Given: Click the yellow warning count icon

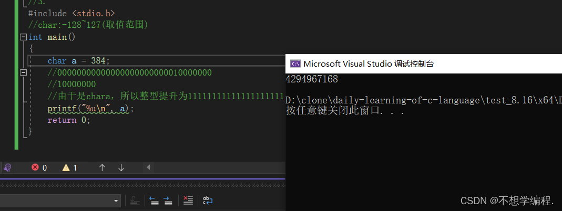Looking at the screenshot, I should (x=66, y=167).
